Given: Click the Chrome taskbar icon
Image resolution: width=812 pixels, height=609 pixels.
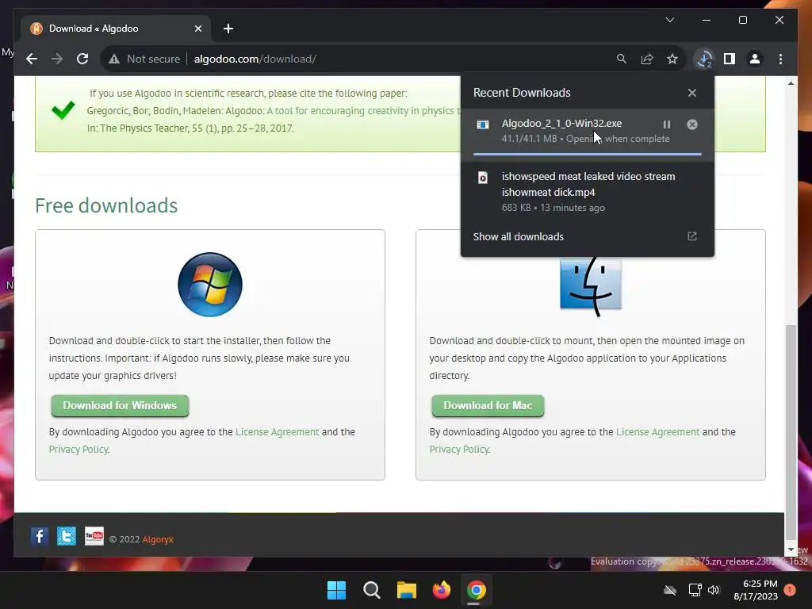Looking at the screenshot, I should [477, 590].
